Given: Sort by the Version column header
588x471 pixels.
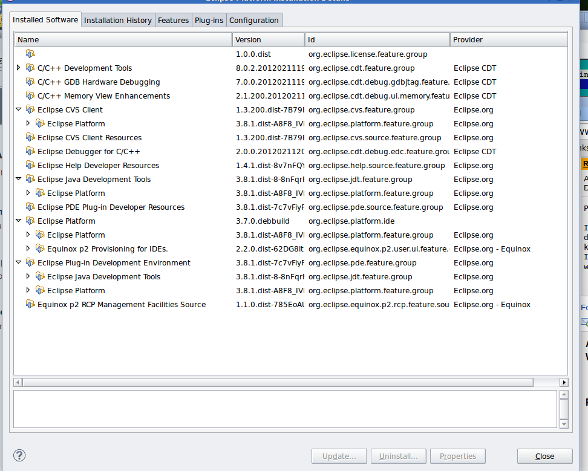Looking at the screenshot, I should 269,40.
